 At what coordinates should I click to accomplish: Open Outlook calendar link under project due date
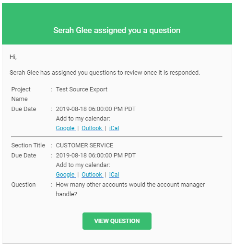[x=93, y=128]
